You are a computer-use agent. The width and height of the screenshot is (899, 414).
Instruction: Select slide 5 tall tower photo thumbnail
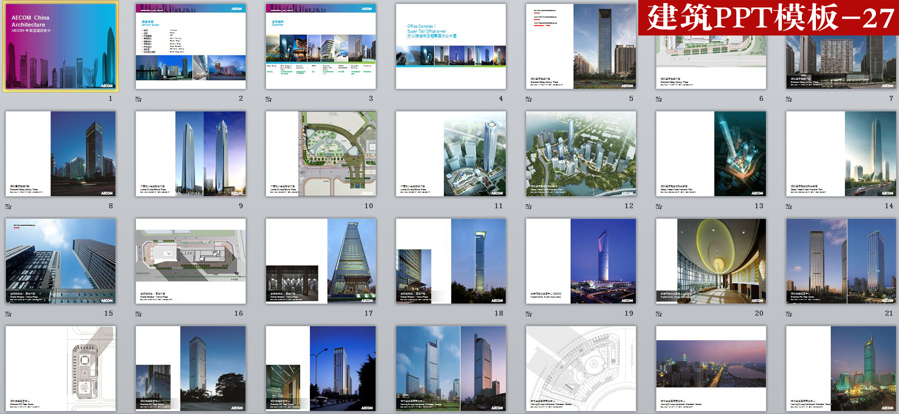point(581,46)
